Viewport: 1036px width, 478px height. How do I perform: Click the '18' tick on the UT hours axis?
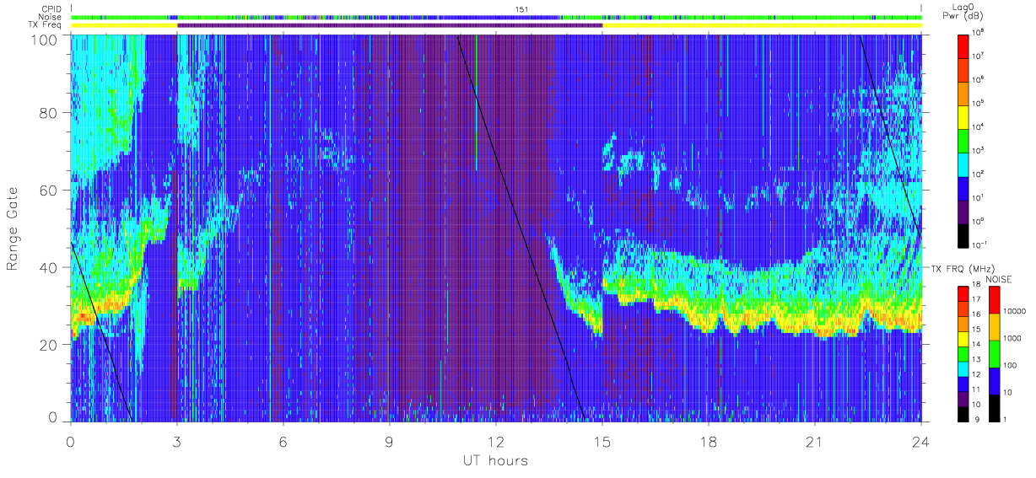pos(709,442)
